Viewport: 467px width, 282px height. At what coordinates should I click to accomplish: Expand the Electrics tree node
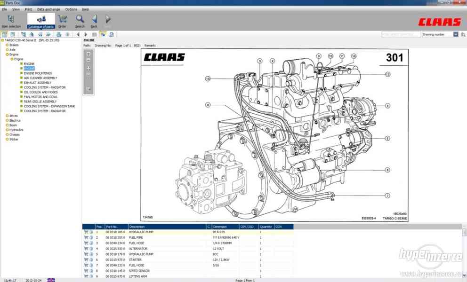(7, 120)
